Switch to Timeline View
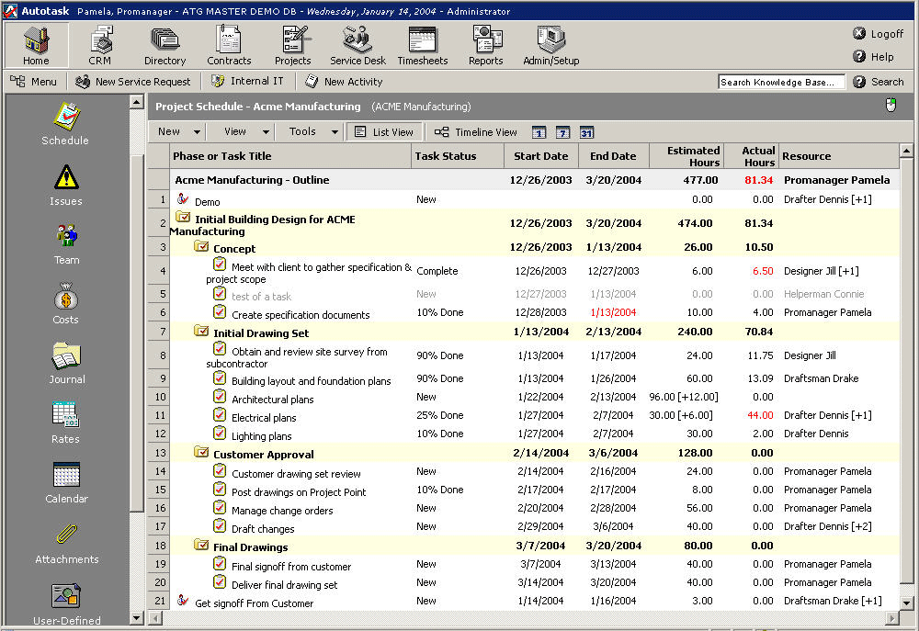The width and height of the screenshot is (919, 631). pyautogui.click(x=476, y=132)
